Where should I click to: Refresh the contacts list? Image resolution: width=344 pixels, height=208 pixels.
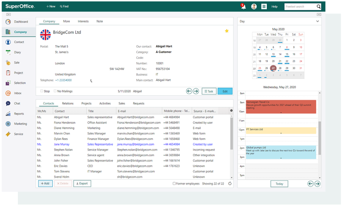pos(230,184)
